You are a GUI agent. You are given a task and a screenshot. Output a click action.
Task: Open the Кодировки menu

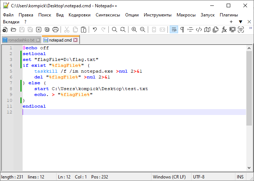tap(80, 15)
